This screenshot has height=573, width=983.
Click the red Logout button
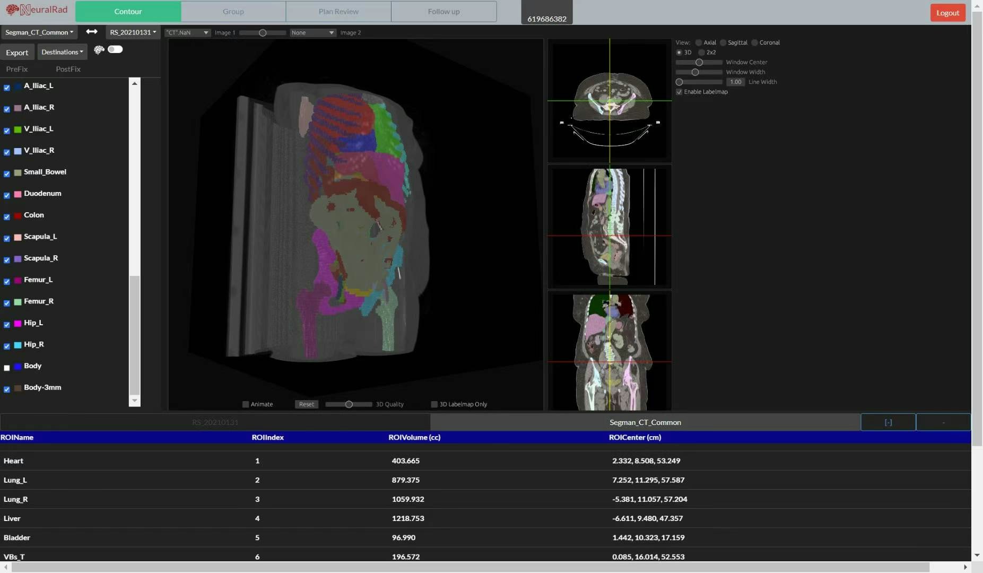coord(947,13)
